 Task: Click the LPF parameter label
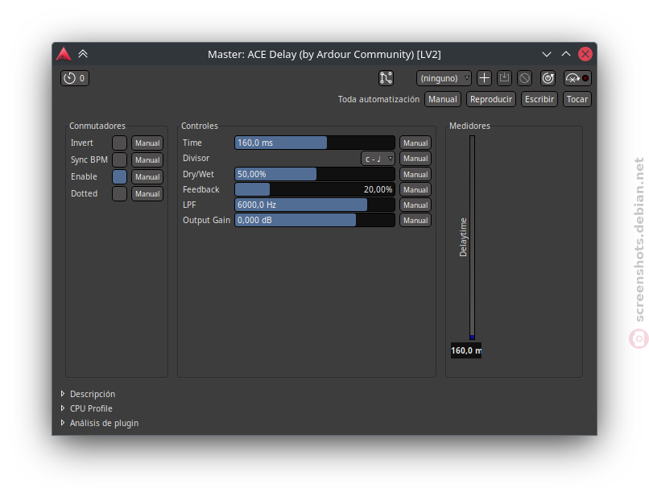click(x=189, y=205)
